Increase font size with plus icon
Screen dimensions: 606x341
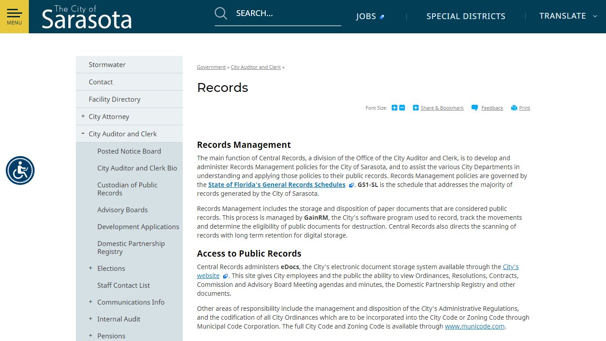[394, 108]
